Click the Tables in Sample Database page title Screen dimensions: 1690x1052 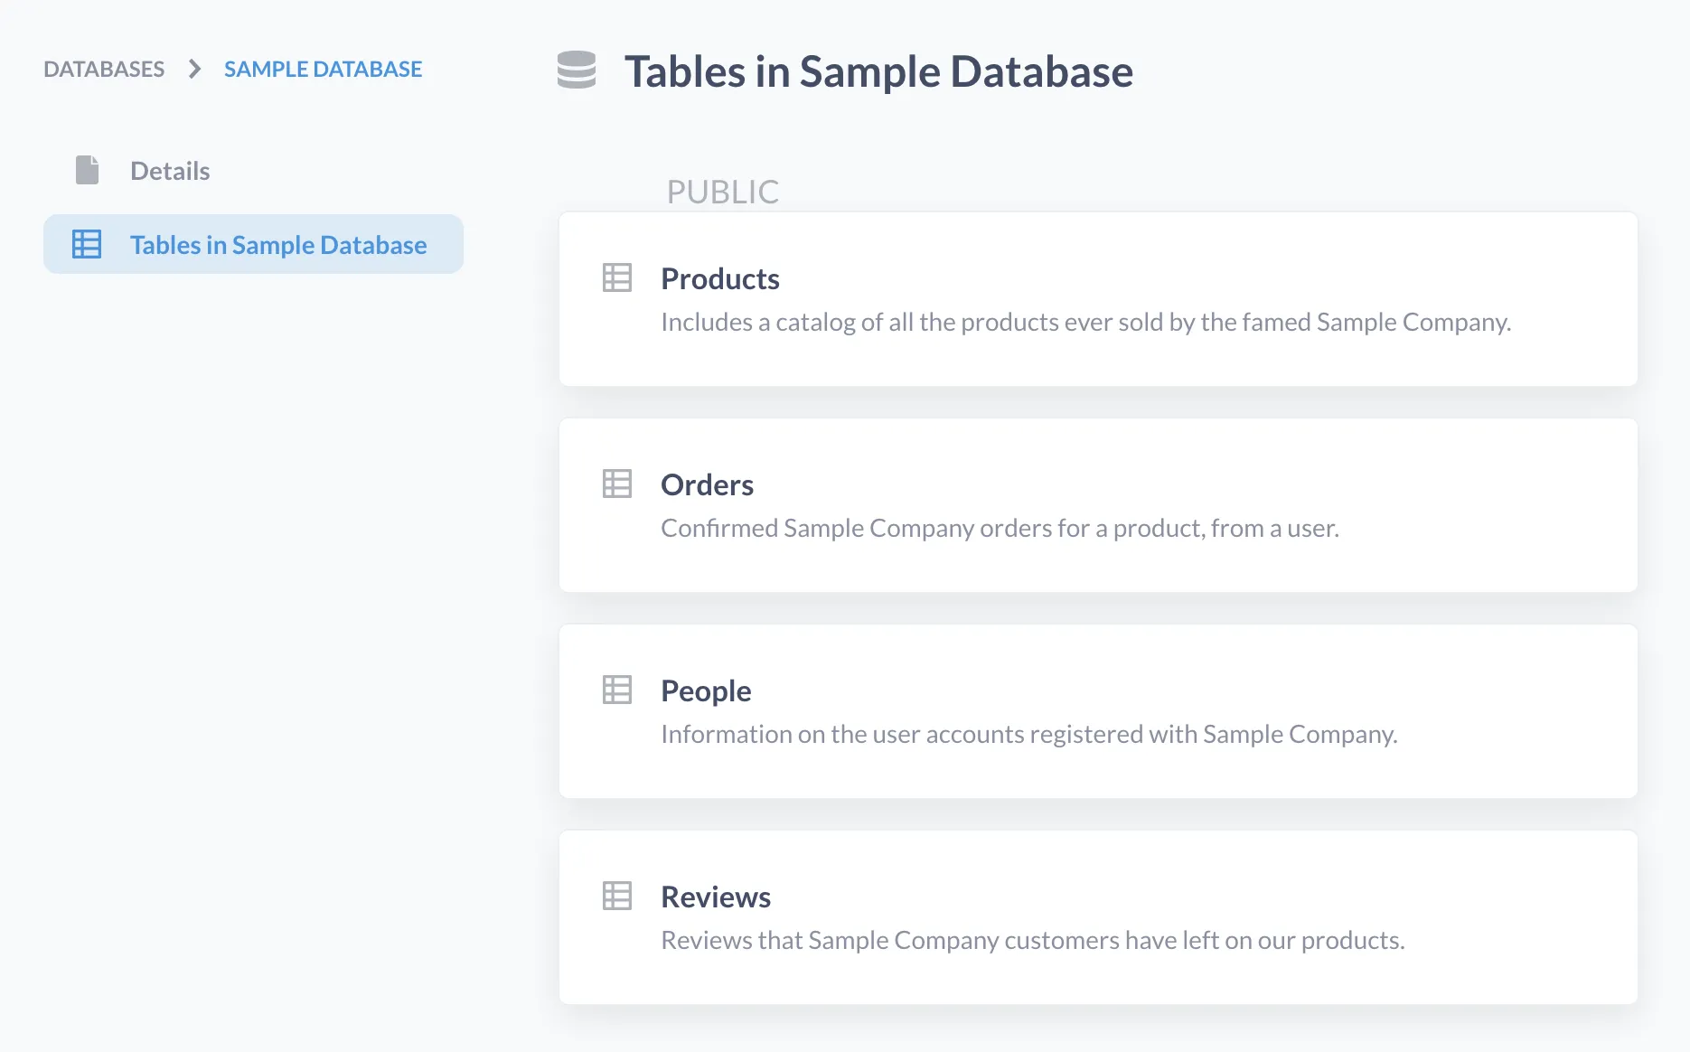tap(878, 70)
